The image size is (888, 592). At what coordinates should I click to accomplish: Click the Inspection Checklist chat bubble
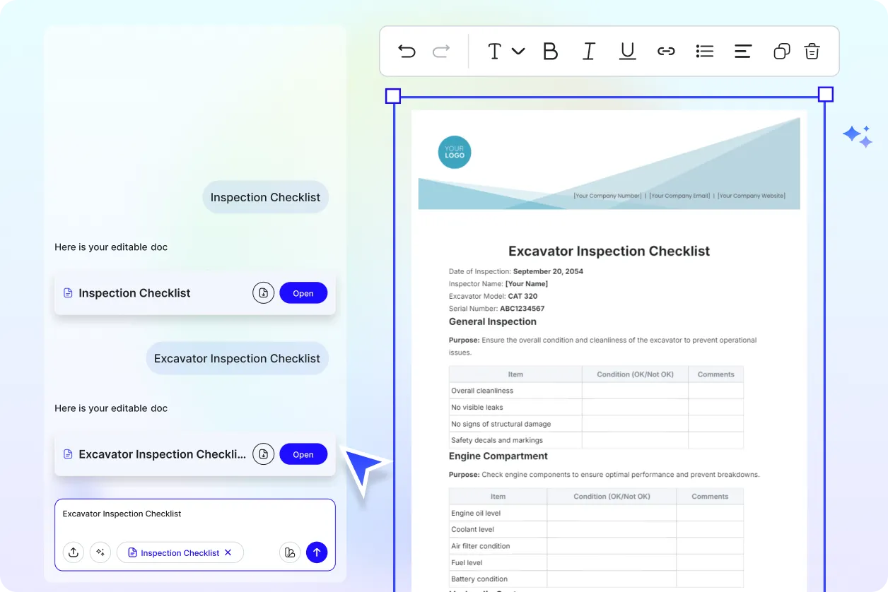pyautogui.click(x=266, y=197)
